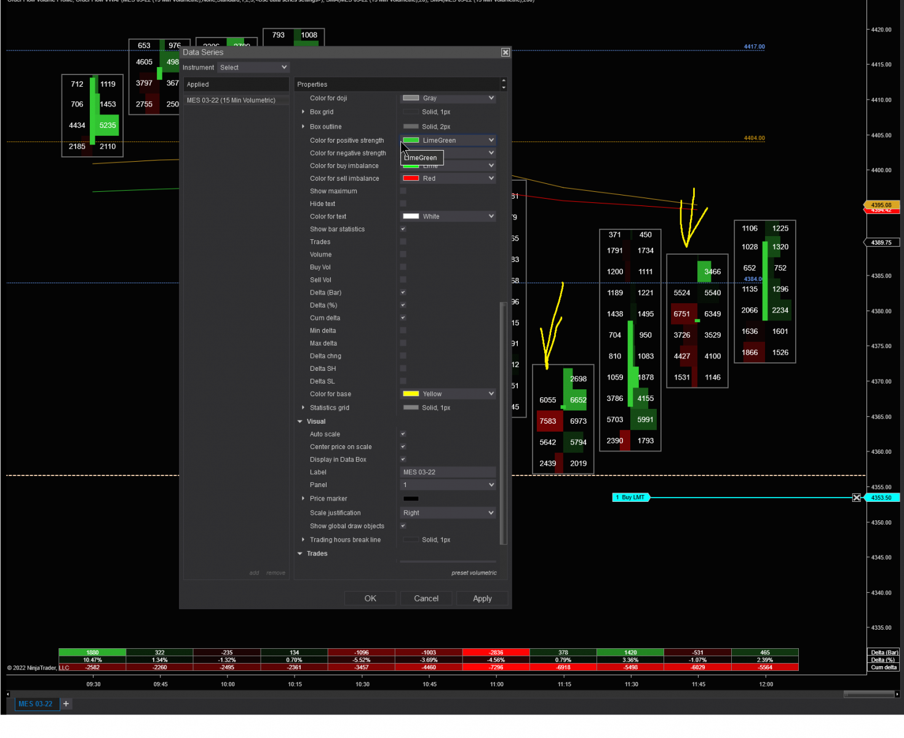Select MES 03-22 (15 Min Volumetric) in Applied list
This screenshot has height=738, width=904.
click(x=236, y=100)
